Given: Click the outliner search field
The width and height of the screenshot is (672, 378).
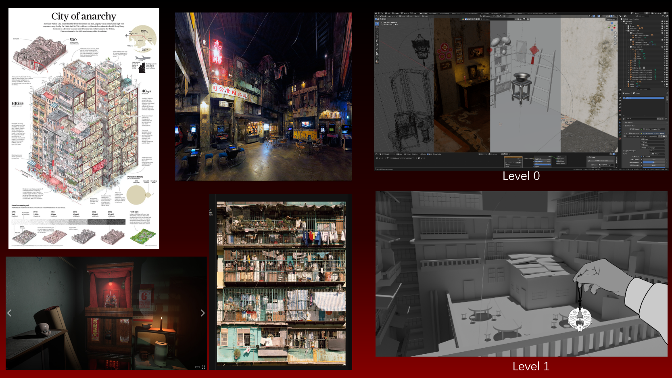Looking at the screenshot, I should point(643,16).
